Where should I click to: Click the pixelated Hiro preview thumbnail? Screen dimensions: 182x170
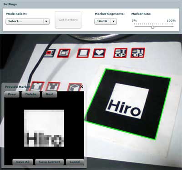pyautogui.click(x=44, y=128)
